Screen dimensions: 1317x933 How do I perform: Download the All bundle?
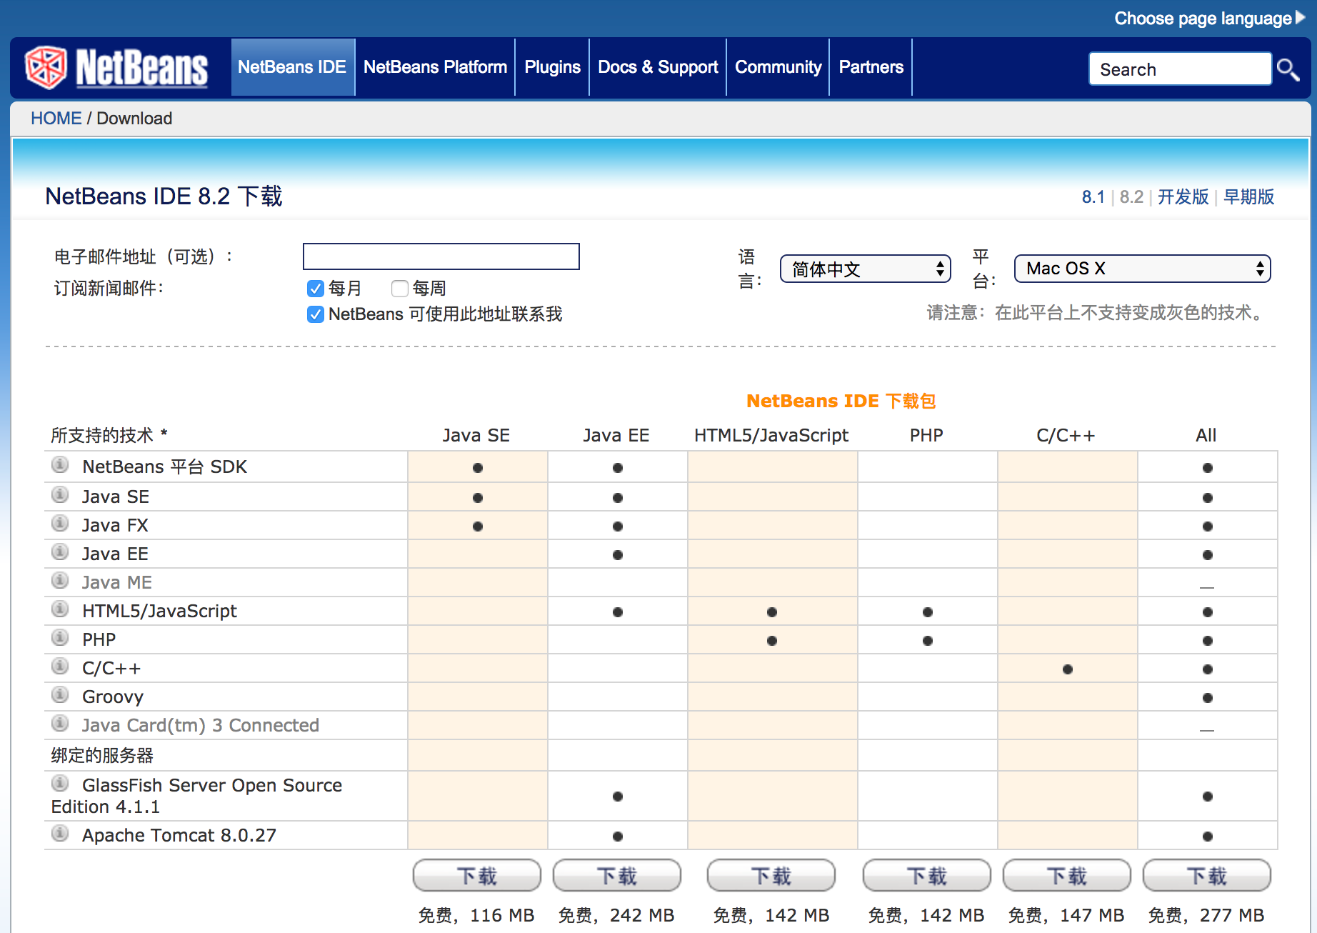pyautogui.click(x=1207, y=875)
